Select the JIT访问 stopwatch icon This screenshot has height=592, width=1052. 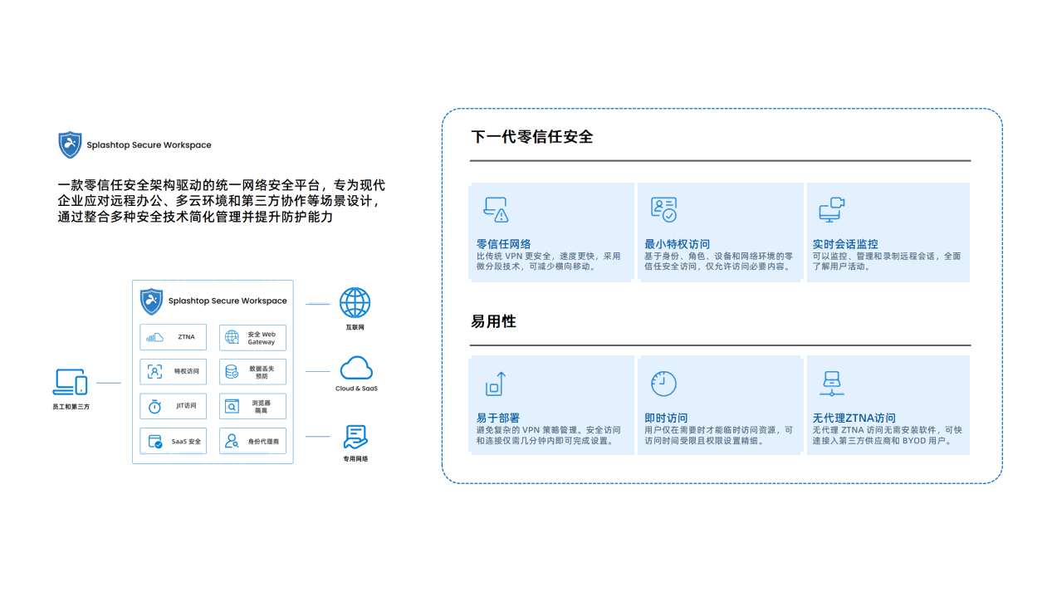pyautogui.click(x=154, y=406)
